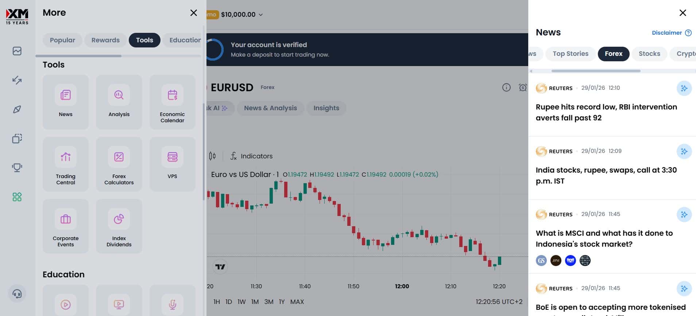Image resolution: width=696 pixels, height=316 pixels.
Task: Open the MSCI Indonesia stock market article
Action: (604, 238)
